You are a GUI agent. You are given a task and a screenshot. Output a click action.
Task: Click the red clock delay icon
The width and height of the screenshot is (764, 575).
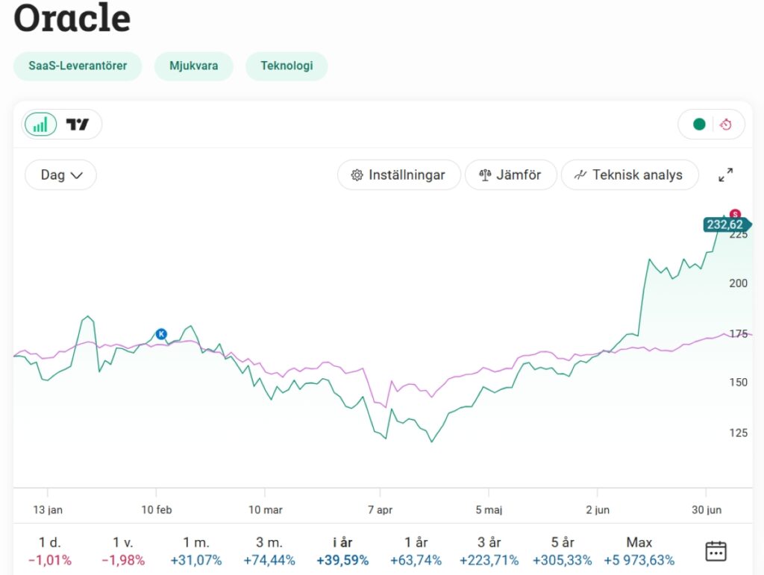click(725, 125)
